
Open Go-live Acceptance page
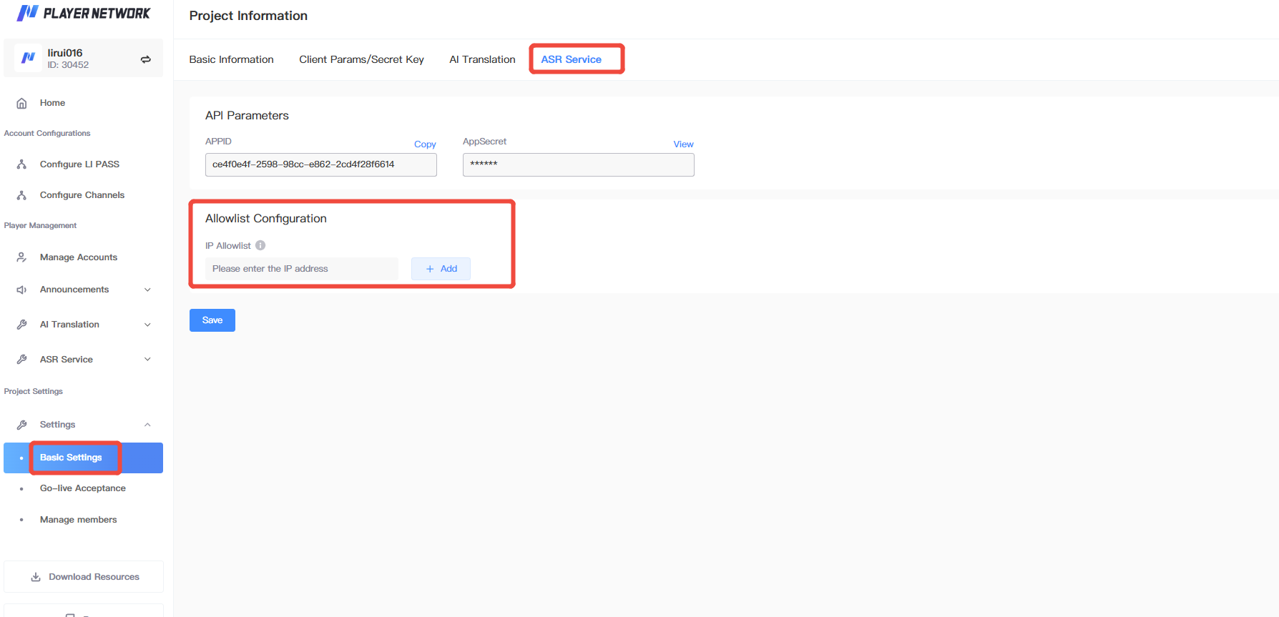[83, 488]
